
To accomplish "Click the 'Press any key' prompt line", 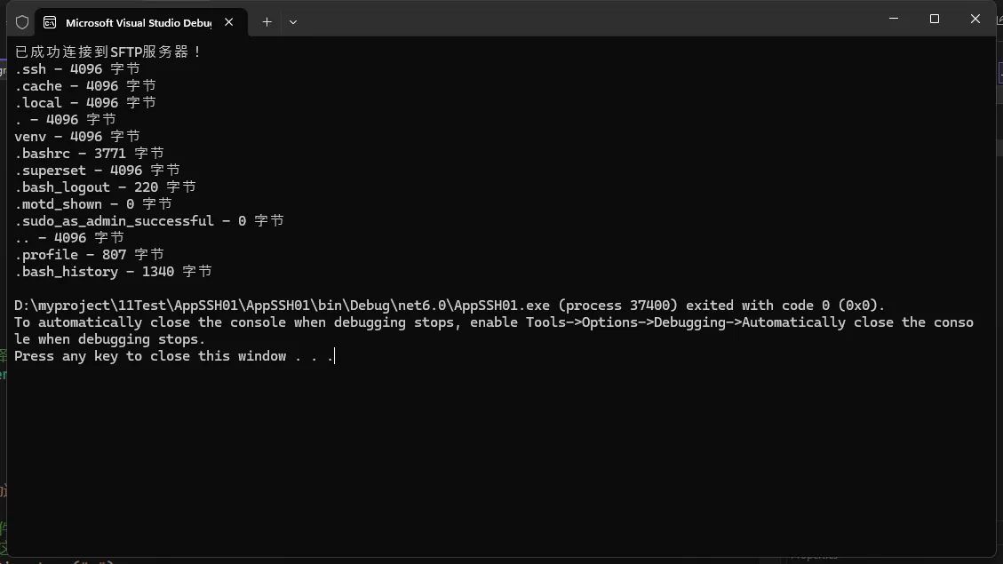I will click(x=173, y=356).
